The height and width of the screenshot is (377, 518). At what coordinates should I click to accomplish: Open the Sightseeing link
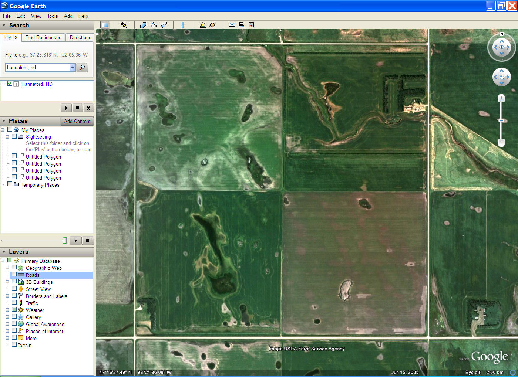(x=38, y=137)
